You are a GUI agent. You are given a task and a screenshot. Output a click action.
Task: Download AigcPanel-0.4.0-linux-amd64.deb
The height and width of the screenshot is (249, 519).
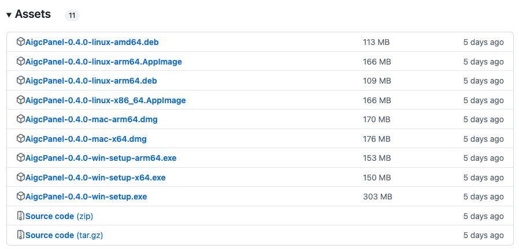tap(92, 42)
